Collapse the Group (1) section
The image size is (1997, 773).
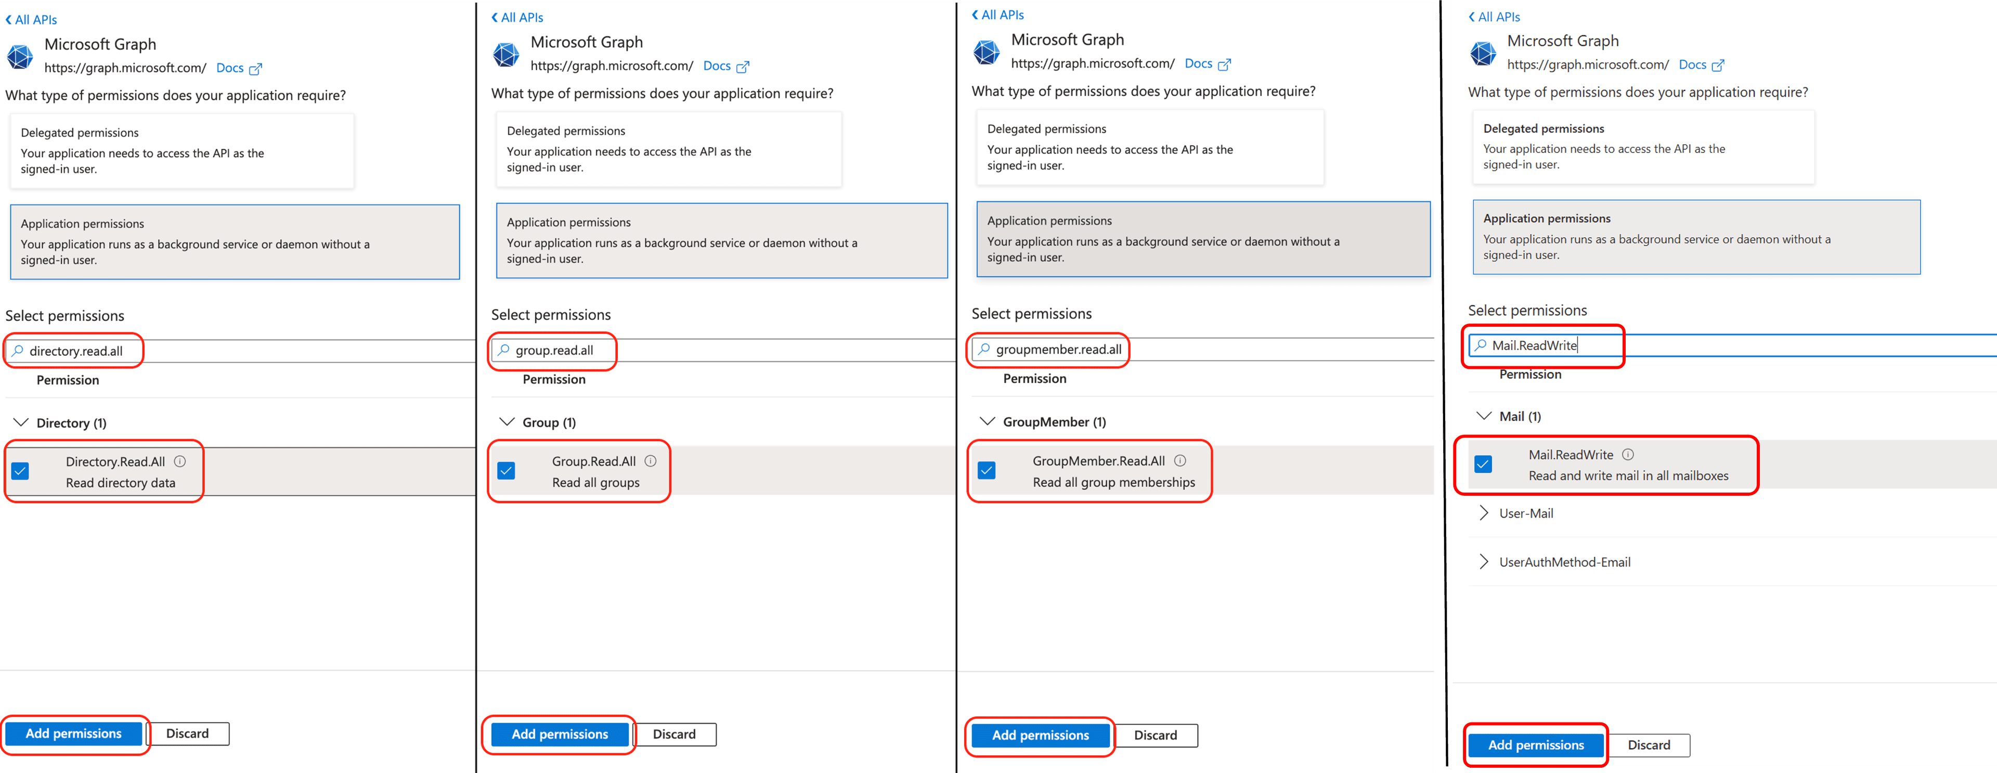(x=507, y=422)
